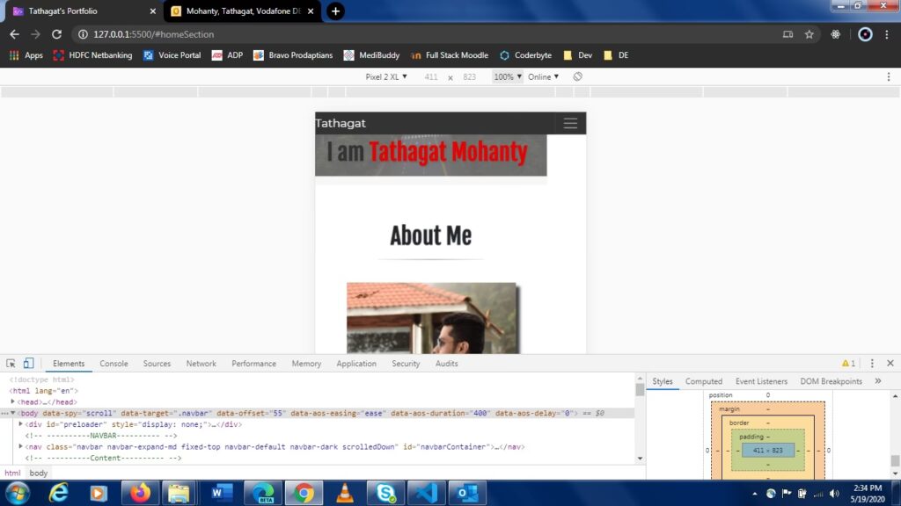The image size is (901, 506).
Task: Click the inspect element picker icon
Action: tap(11, 364)
